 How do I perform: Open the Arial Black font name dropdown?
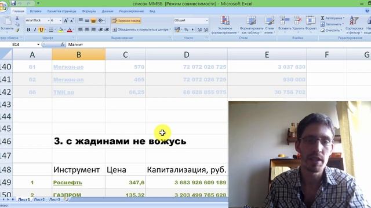pos(49,21)
